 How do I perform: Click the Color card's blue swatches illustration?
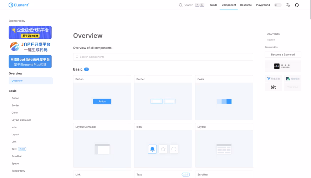[x=224, y=101]
